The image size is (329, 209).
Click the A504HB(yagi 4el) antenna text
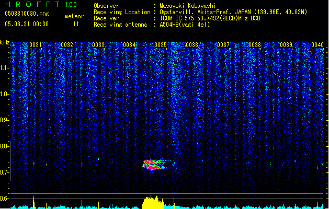point(185,25)
